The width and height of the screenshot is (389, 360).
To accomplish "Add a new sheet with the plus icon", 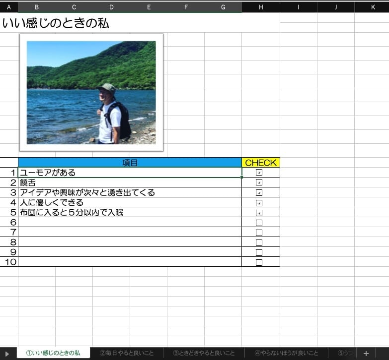I will 366,354.
